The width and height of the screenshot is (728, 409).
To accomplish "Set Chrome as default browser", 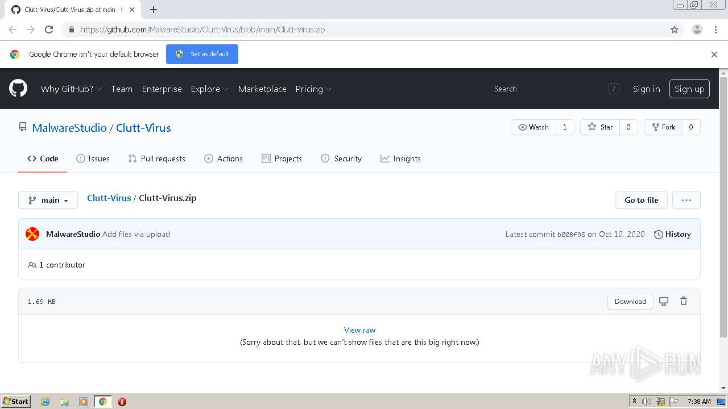I will [202, 54].
